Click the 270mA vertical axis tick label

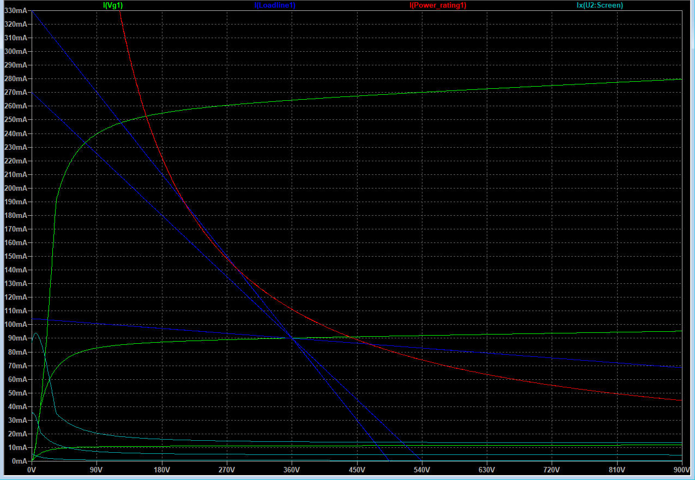point(15,93)
